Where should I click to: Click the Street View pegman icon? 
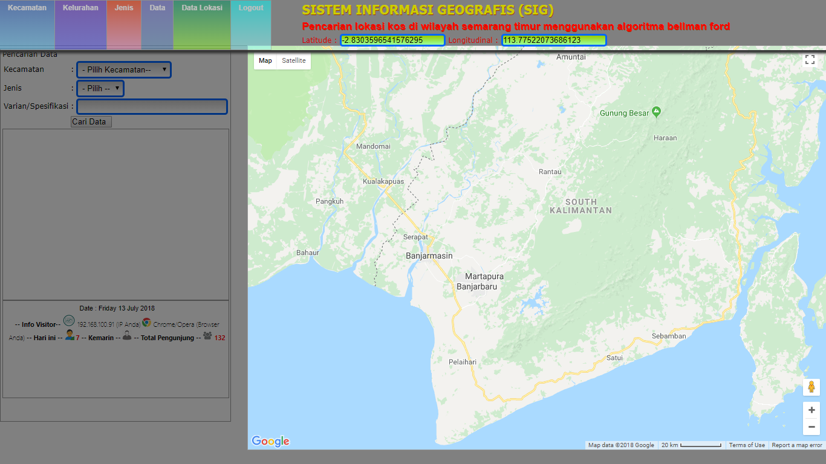811,387
